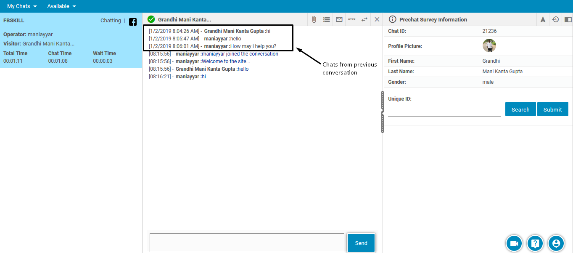Viewport: 573px width, 253px height.
Task: Collapse the survey panel using the divider handle
Action: click(382, 112)
